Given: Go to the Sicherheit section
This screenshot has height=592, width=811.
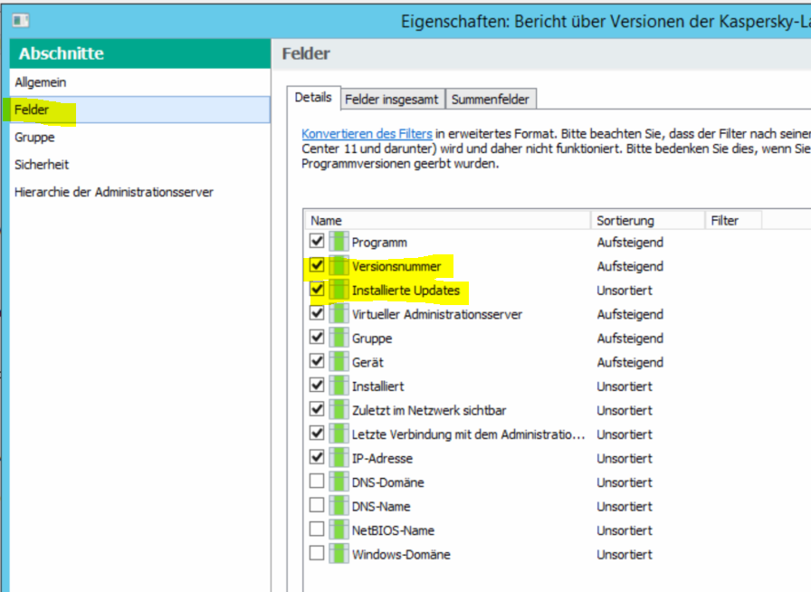Looking at the screenshot, I should pos(140,165).
